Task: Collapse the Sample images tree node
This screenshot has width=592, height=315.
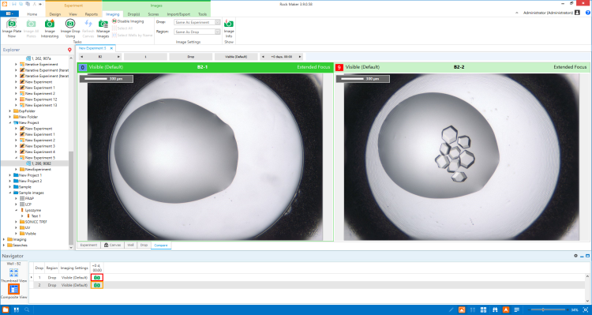Action: tap(10, 193)
